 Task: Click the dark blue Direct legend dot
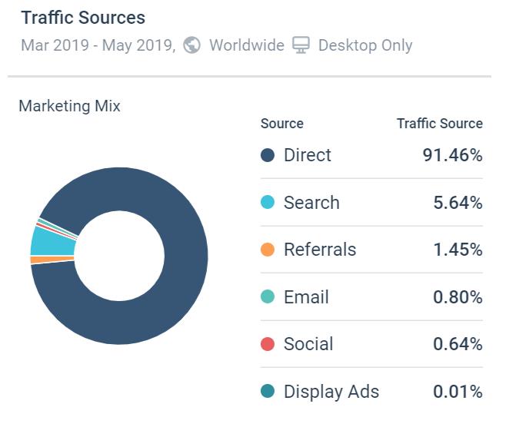tap(268, 155)
